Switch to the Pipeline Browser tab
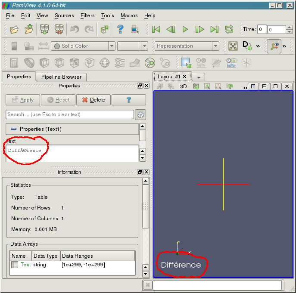Image resolution: width=296 pixels, height=293 pixels. point(61,77)
